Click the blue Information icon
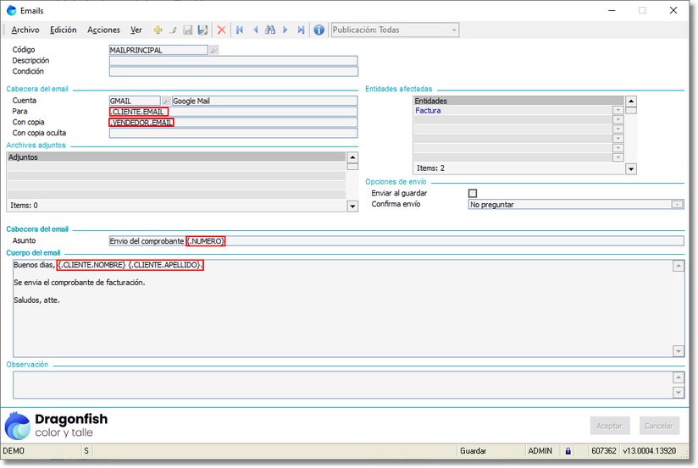The width and height of the screenshot is (698, 468). [319, 30]
